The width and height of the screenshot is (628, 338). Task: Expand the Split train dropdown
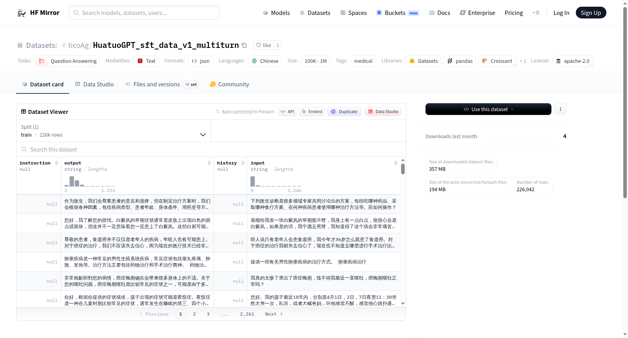pyautogui.click(x=114, y=131)
